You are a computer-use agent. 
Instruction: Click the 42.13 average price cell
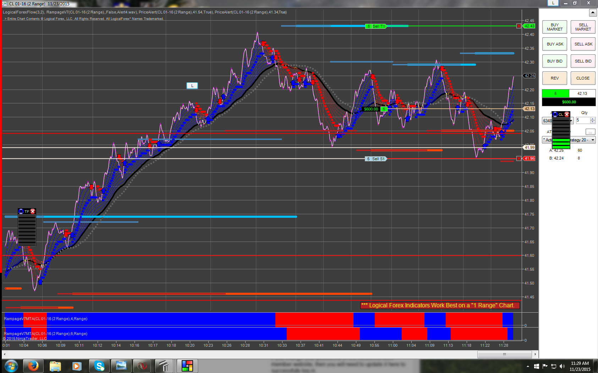582,93
